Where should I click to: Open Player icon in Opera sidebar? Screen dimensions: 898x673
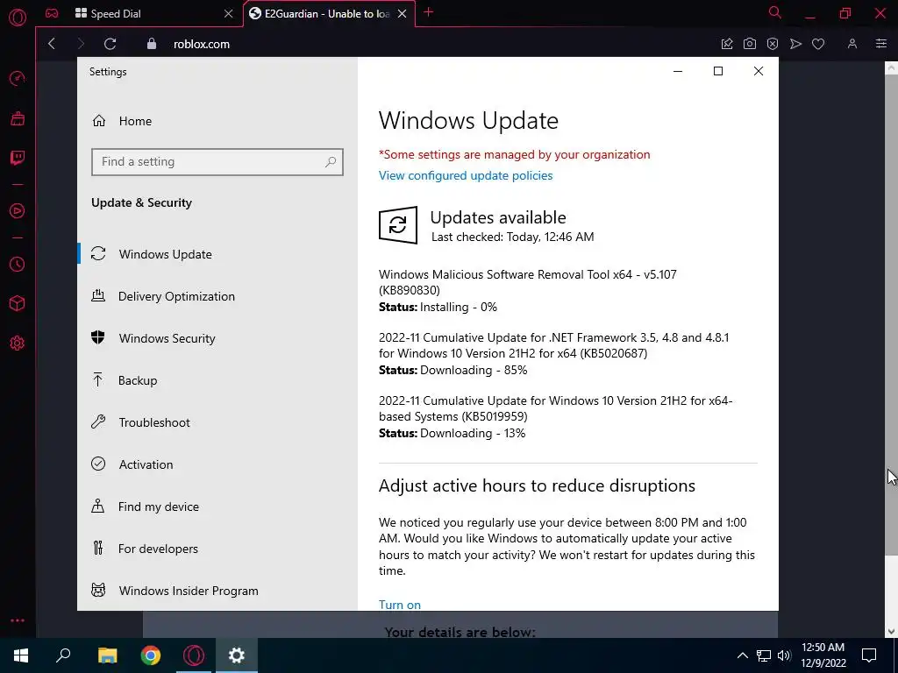[x=18, y=211]
